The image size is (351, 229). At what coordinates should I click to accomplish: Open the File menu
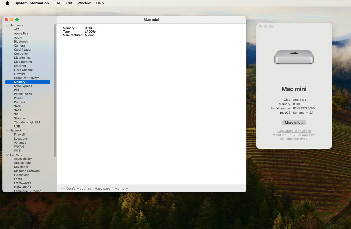click(x=57, y=3)
